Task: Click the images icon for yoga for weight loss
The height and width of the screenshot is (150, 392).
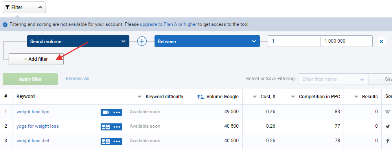Action: coord(106,127)
